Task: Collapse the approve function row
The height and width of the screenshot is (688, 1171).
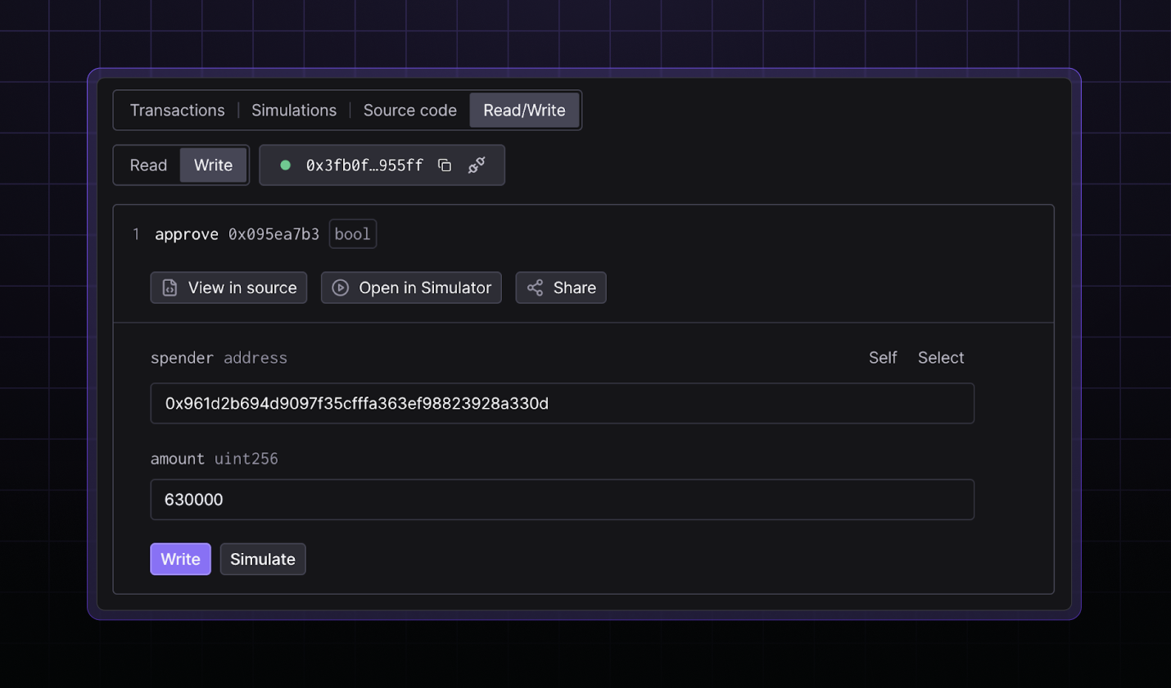Action: 187,235
